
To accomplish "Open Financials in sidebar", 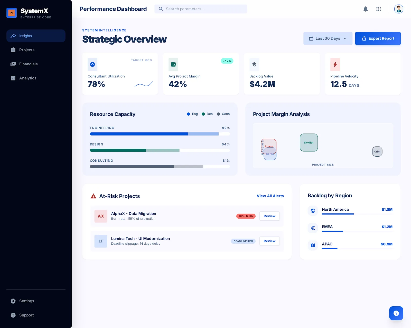I will pos(36,64).
